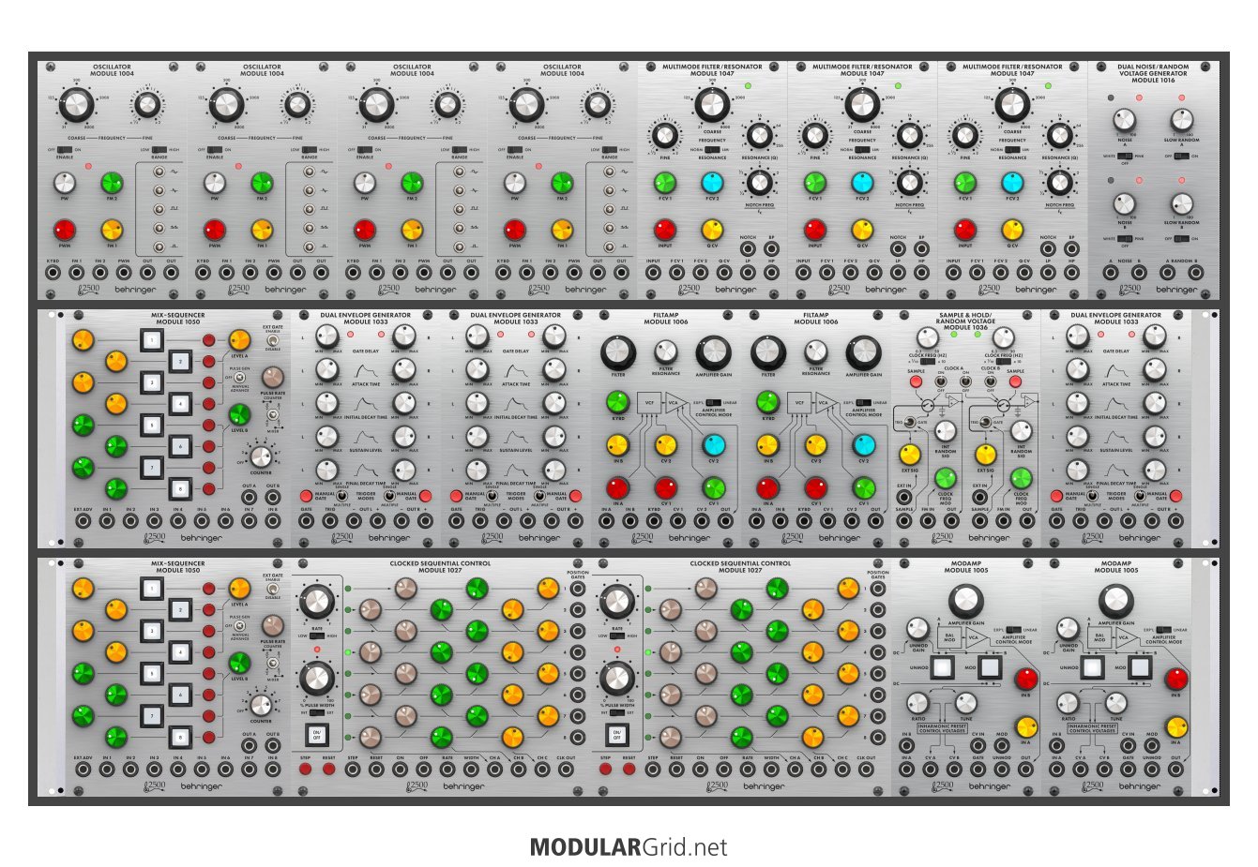Image resolution: width=1258 pixels, height=867 pixels.
Task: Click the ON/OFF button on the left Clocked Sequential Control
Action: pos(316,736)
